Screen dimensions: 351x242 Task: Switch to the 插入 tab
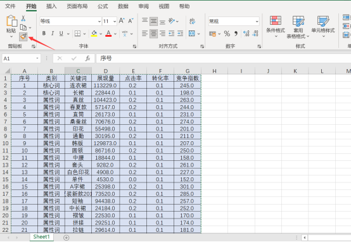click(51, 6)
